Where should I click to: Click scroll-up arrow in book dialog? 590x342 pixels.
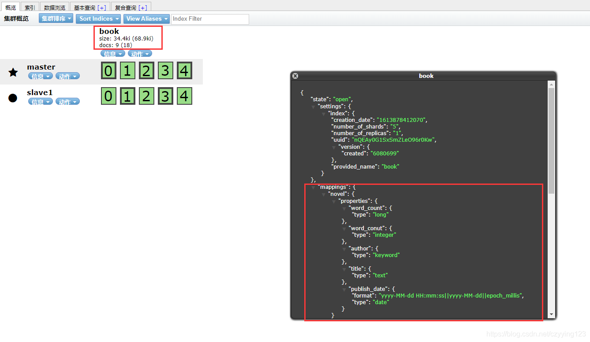(x=551, y=84)
